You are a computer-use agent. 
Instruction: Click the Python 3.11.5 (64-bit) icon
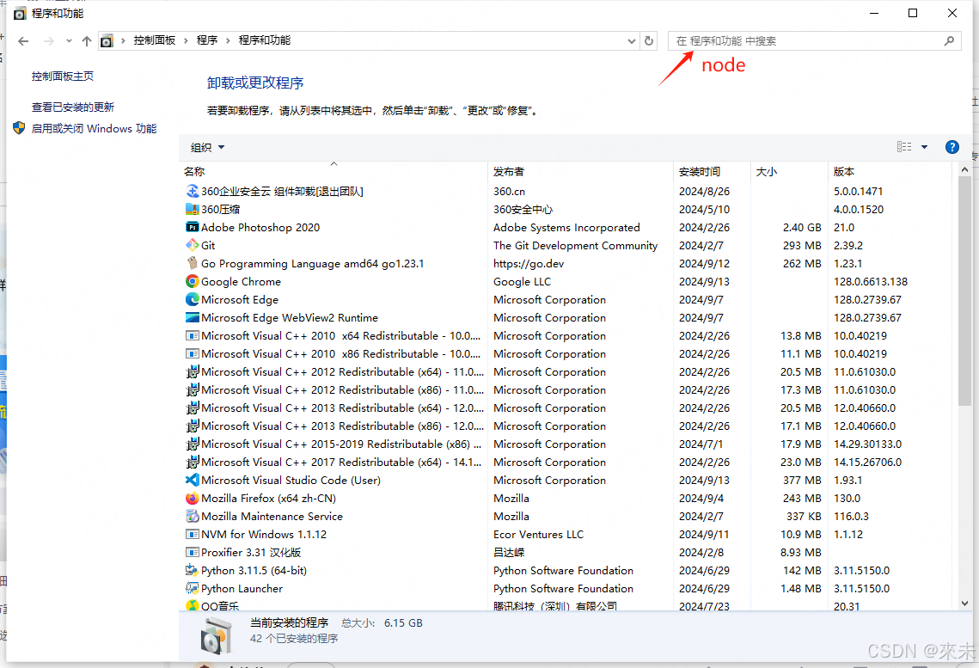pyautogui.click(x=193, y=571)
